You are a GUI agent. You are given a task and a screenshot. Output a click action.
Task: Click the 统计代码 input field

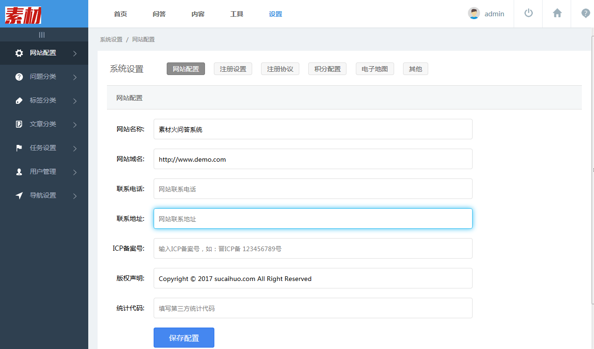(313, 308)
